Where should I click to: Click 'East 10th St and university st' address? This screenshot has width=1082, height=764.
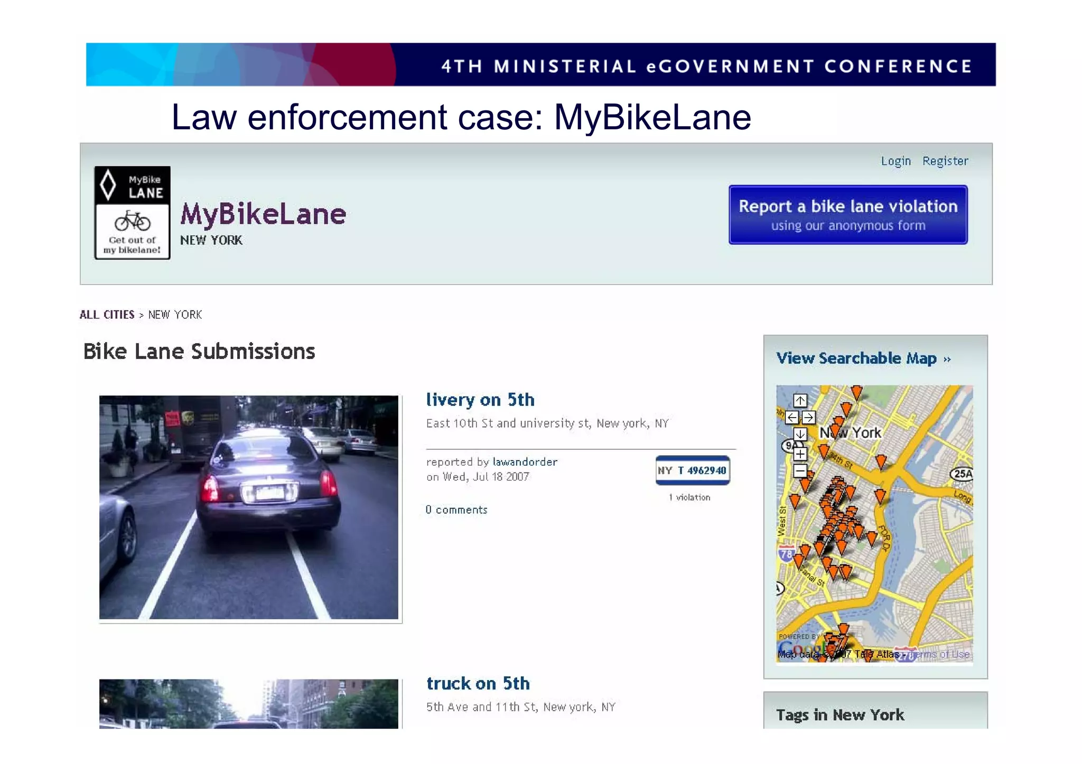coord(547,423)
